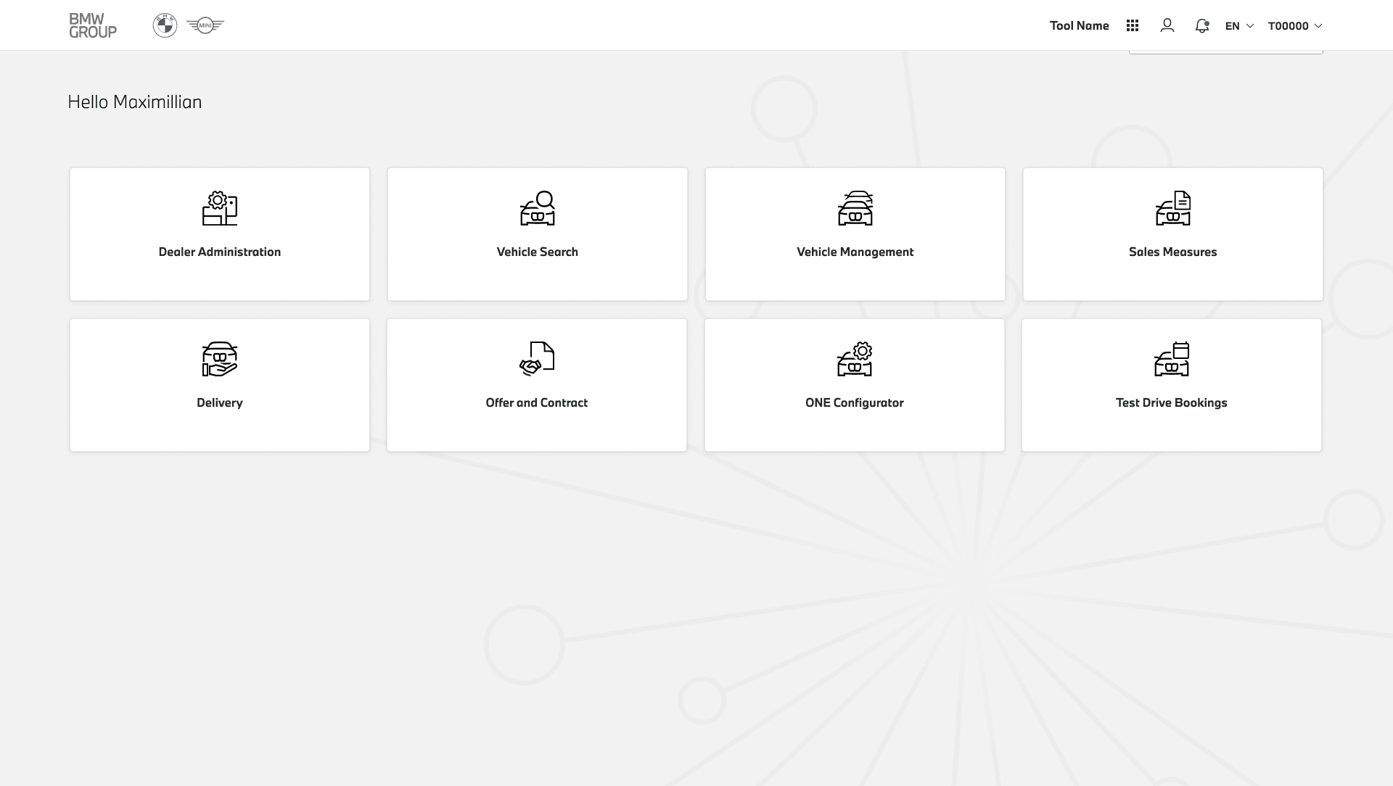The width and height of the screenshot is (1393, 786).
Task: Click the MINI brand logo
Action: pos(205,25)
